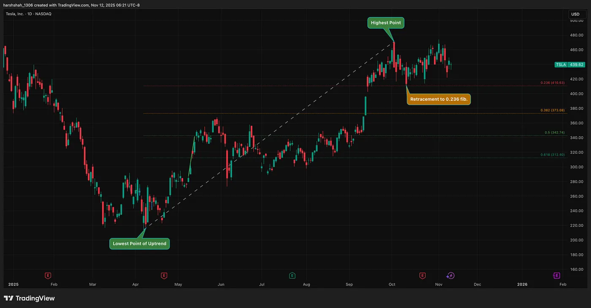Screen dimensions: 591x308
Task: Click the red earnings marker below April
Action: click(x=164, y=276)
